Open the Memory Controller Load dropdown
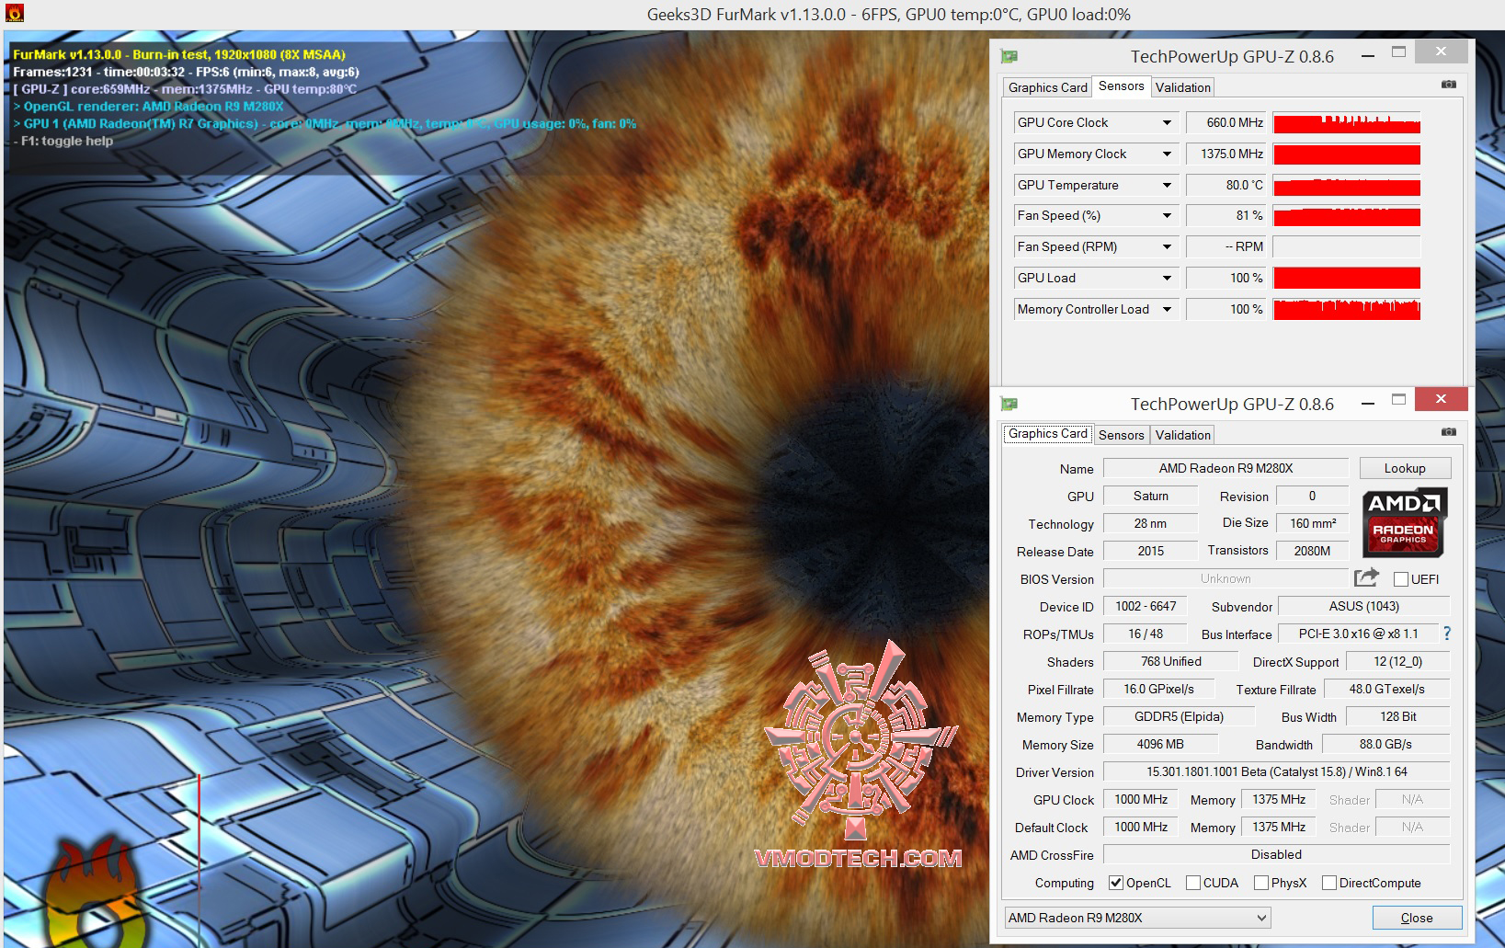This screenshot has height=948, width=1505. coord(1167,310)
